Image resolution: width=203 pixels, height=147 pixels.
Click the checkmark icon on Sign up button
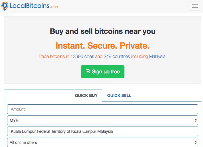click(x=88, y=71)
